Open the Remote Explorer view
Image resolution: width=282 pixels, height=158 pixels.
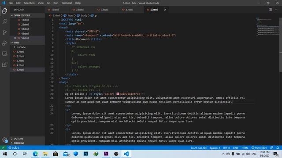pyautogui.click(x=5, y=54)
